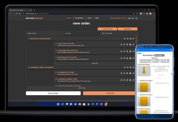Click the pencil edit icon on Derailleurs and Gear Levers phase
The width and height of the screenshot is (178, 122).
click(x=133, y=39)
